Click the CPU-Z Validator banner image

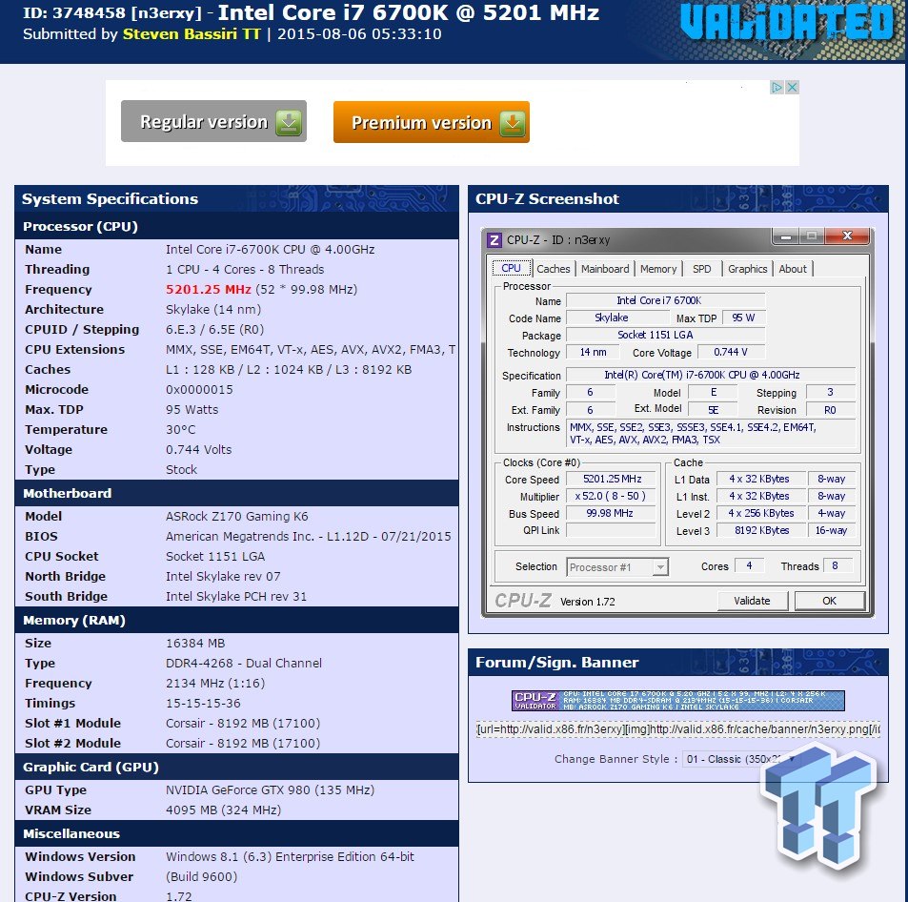[678, 700]
